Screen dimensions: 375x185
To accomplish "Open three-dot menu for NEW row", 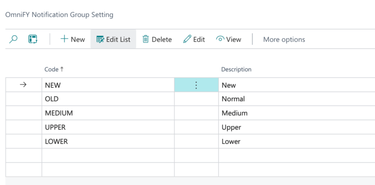I will pos(196,85).
